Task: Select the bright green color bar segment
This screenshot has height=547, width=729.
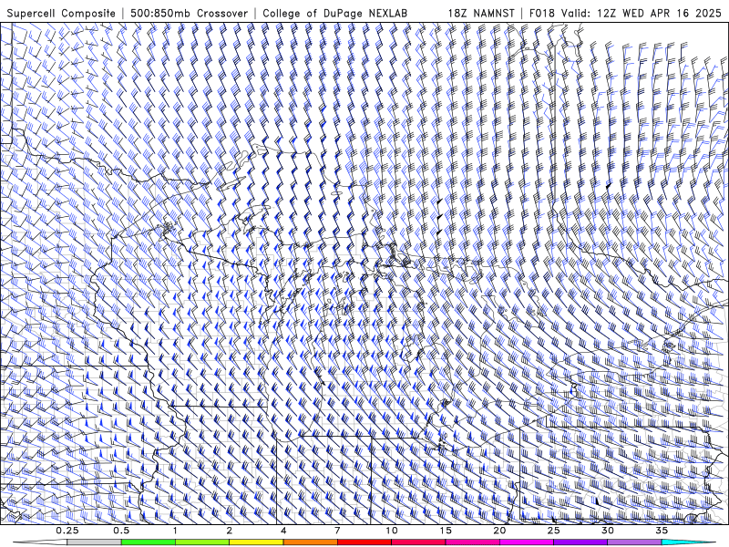Action: (x=149, y=542)
